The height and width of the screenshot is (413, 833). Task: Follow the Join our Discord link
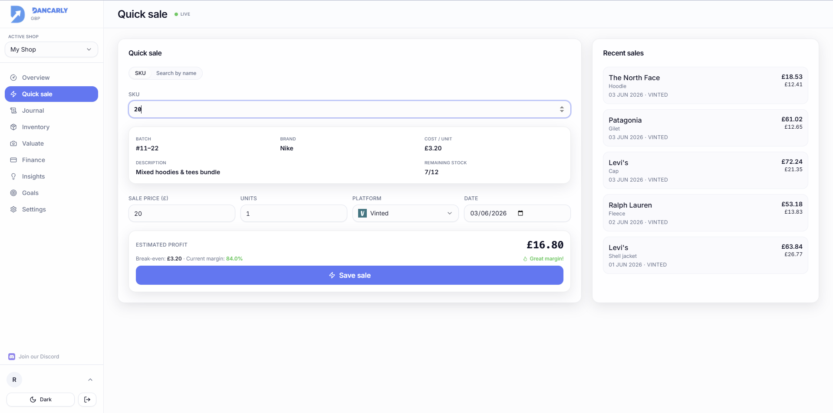[x=39, y=357]
